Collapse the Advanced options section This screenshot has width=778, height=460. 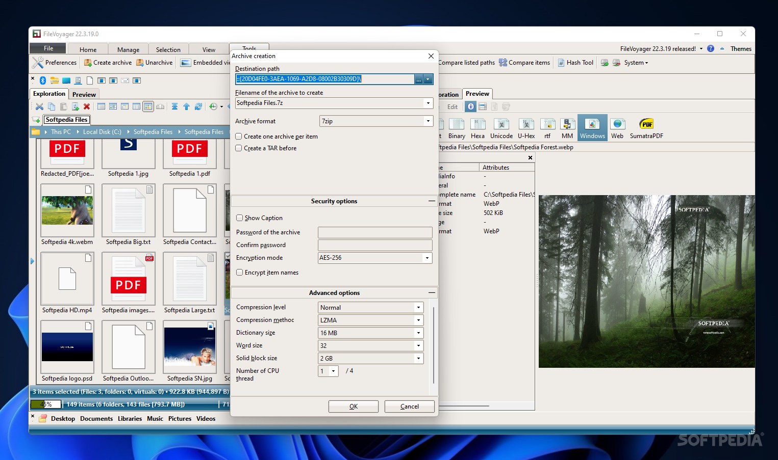(x=432, y=293)
